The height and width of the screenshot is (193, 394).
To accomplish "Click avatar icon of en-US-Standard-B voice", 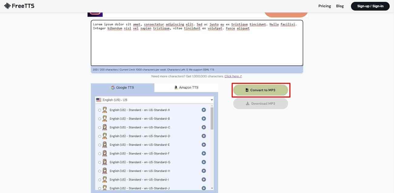I will pyautogui.click(x=105, y=119).
